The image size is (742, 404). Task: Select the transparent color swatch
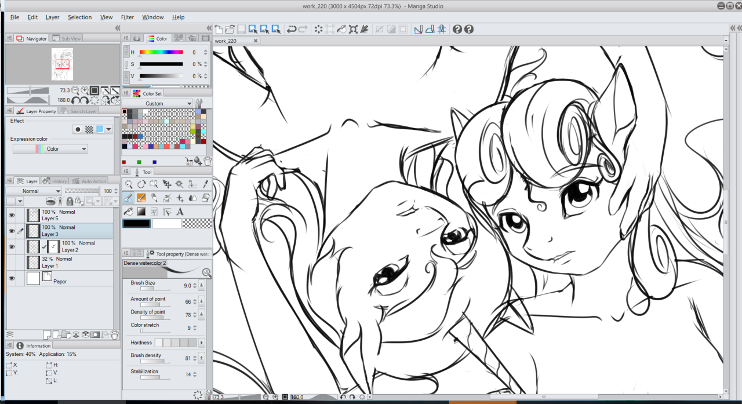coord(197,224)
